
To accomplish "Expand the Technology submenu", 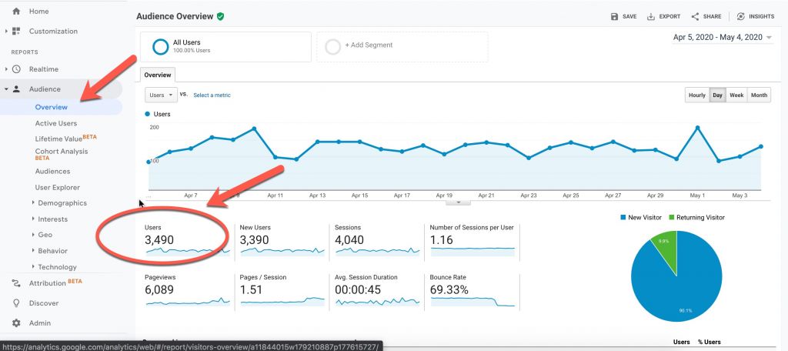I will (x=32, y=267).
